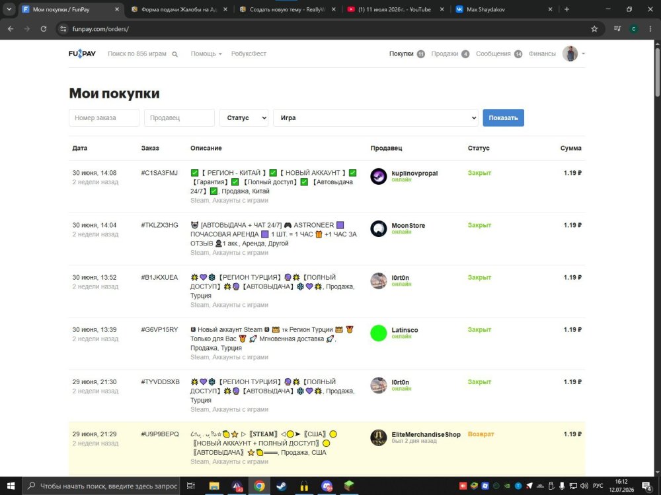Open EliteMerchandiseShop seller avatar
The width and height of the screenshot is (661, 495).
pos(379,438)
